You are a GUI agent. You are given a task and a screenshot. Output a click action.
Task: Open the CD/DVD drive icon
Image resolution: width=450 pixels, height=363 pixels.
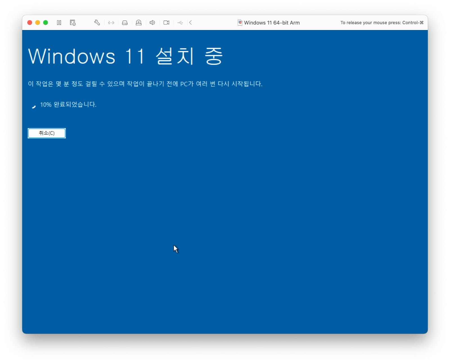(139, 22)
